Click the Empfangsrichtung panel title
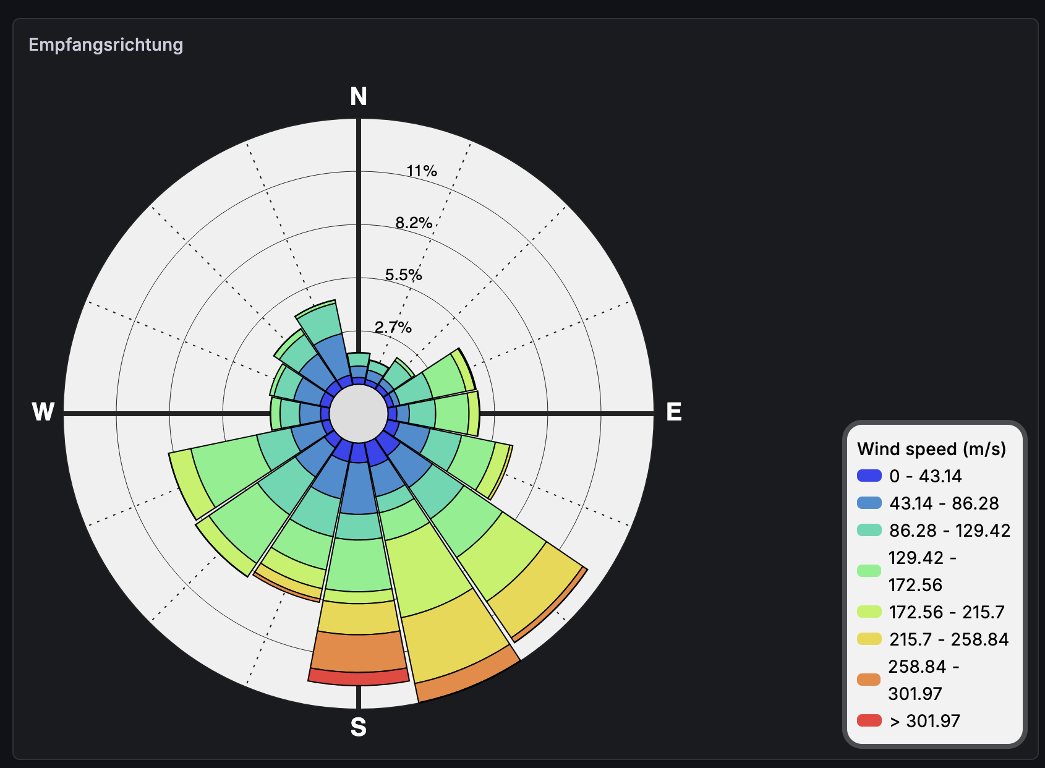 (106, 45)
